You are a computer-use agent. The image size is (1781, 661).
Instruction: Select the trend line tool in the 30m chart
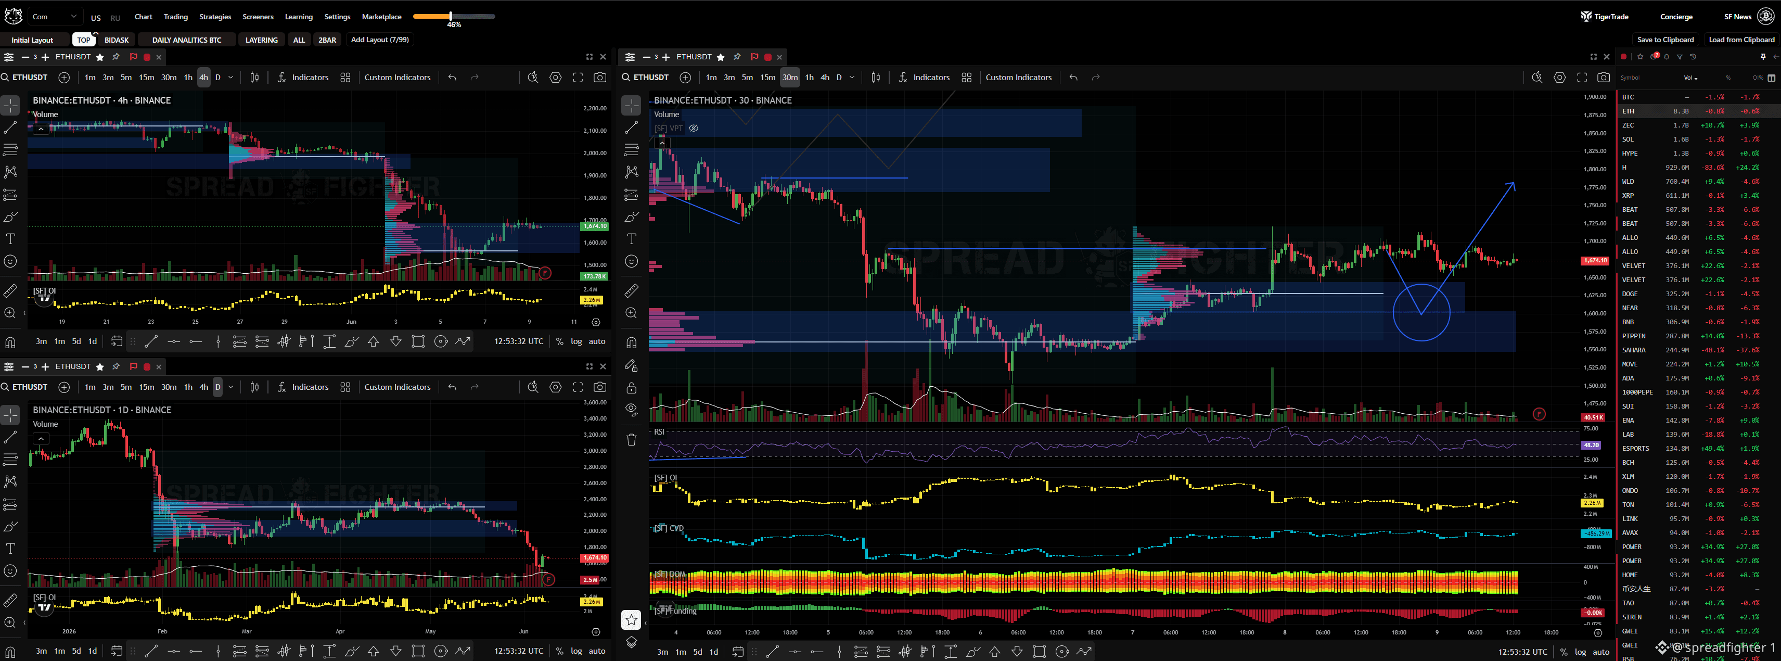click(631, 127)
